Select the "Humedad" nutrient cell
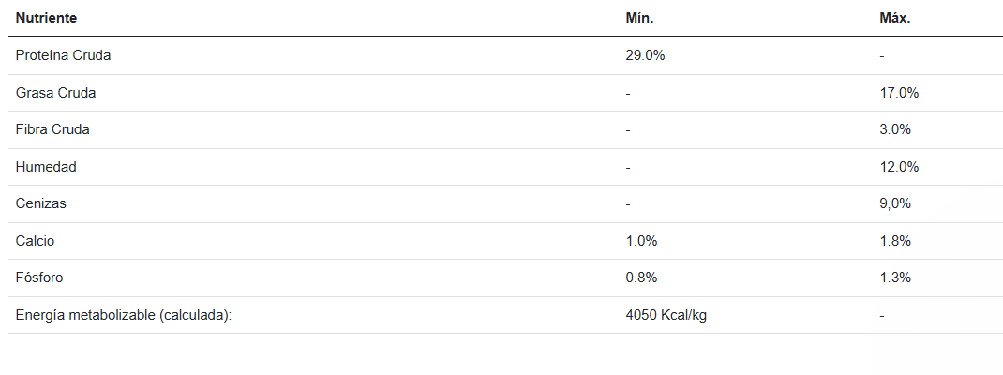This screenshot has height=375, width=1003. [x=46, y=167]
